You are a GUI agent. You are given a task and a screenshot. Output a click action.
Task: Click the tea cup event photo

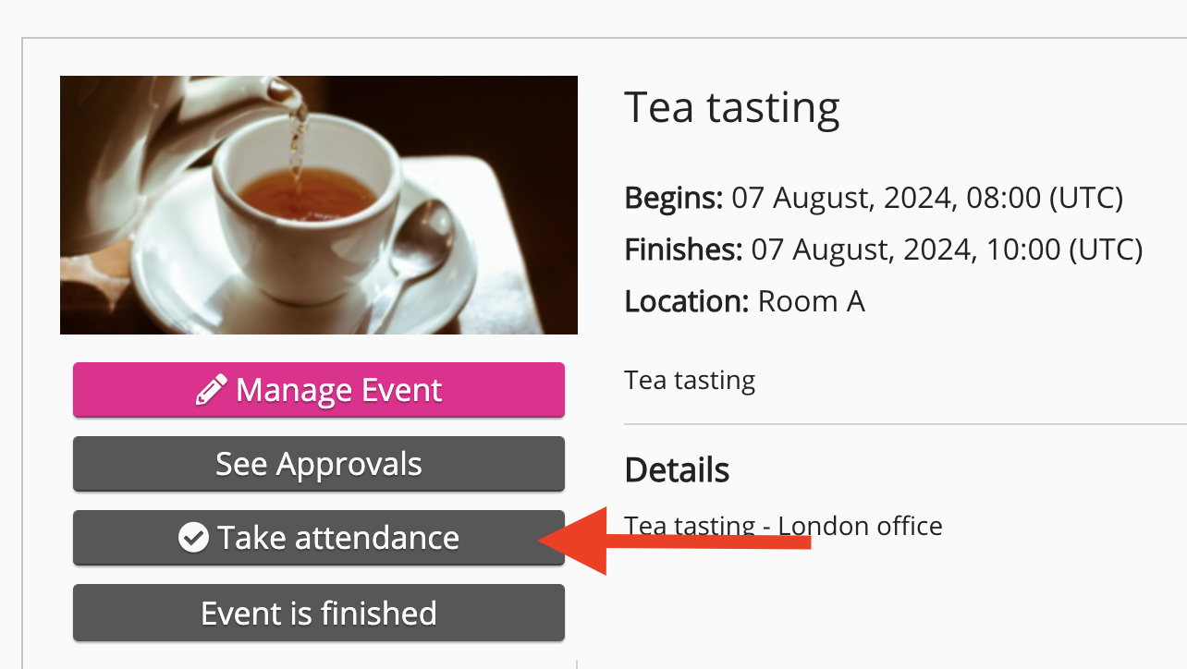[318, 204]
